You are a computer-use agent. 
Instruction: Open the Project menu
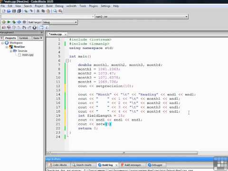tap(39, 6)
